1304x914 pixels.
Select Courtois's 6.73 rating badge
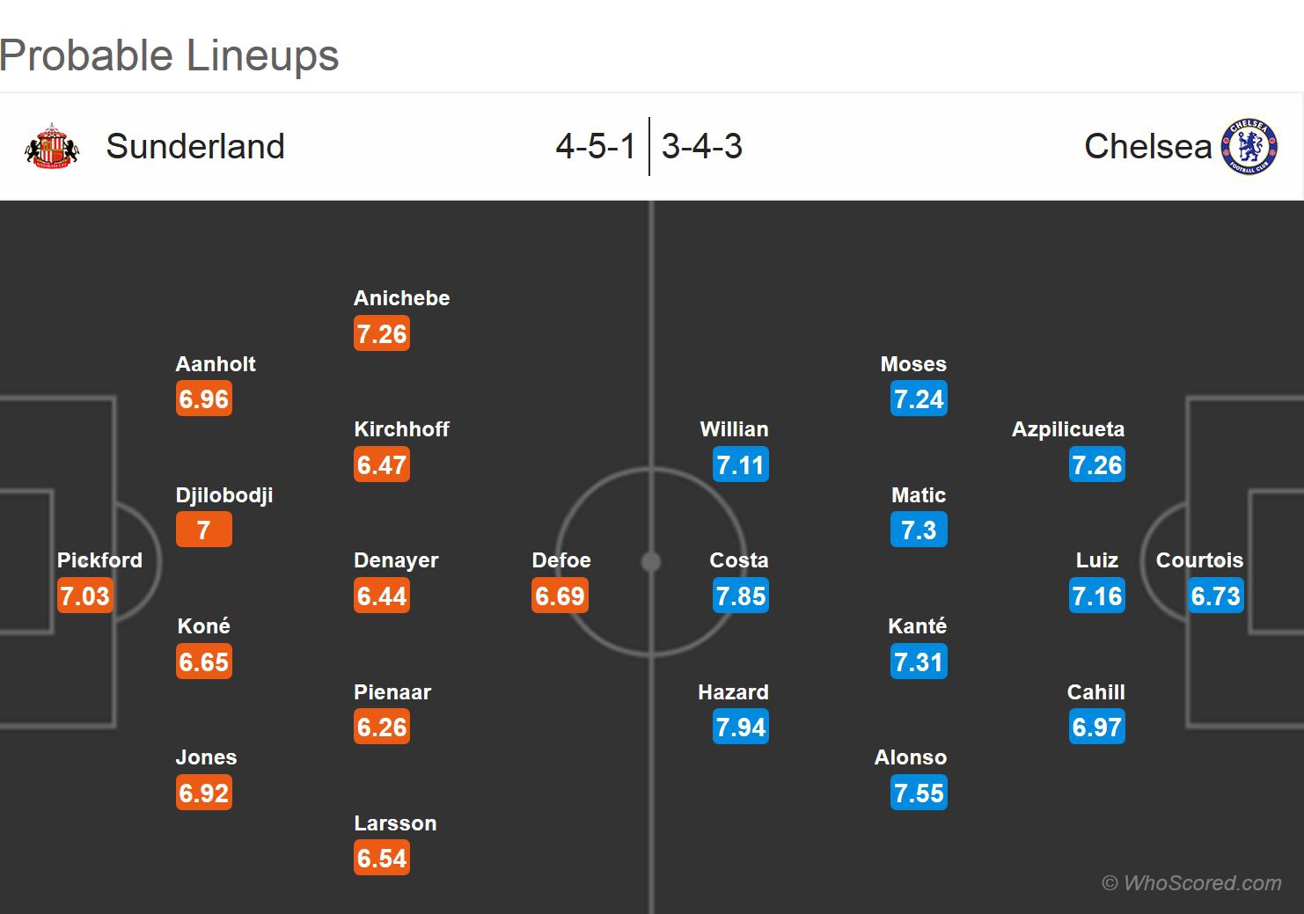[x=1215, y=596]
